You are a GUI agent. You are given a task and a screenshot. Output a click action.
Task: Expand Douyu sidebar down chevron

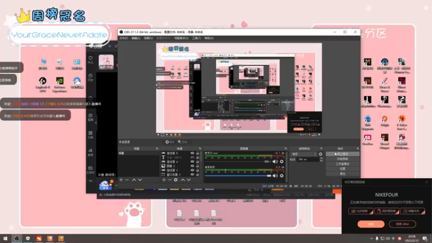coord(90,181)
